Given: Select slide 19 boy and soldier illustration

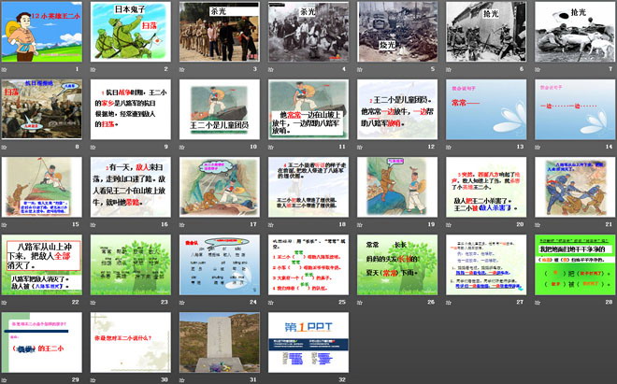Looking at the screenshot, I should click(x=397, y=187).
